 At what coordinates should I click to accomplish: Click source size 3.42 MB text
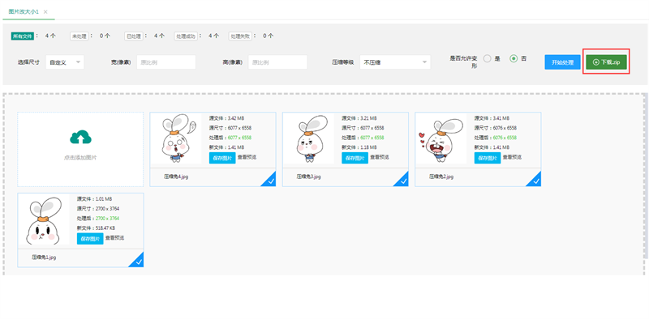click(x=235, y=118)
